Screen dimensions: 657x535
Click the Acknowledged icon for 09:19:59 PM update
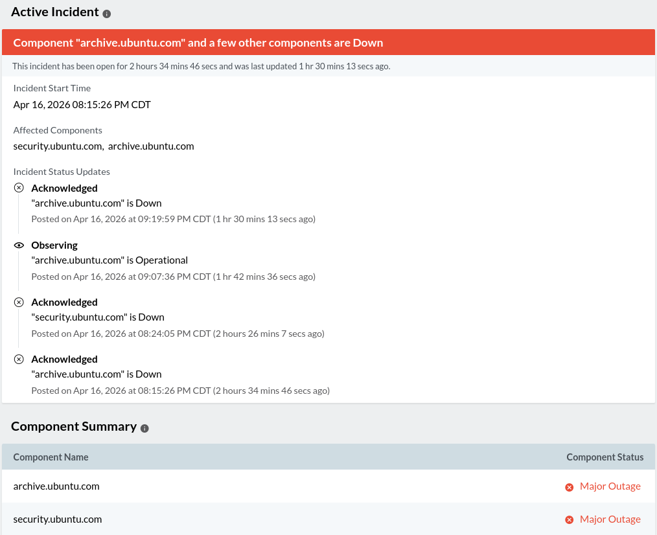coord(19,188)
